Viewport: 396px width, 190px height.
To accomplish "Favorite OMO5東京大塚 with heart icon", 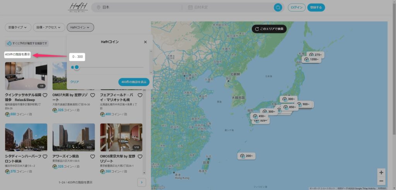I will click(140, 156).
